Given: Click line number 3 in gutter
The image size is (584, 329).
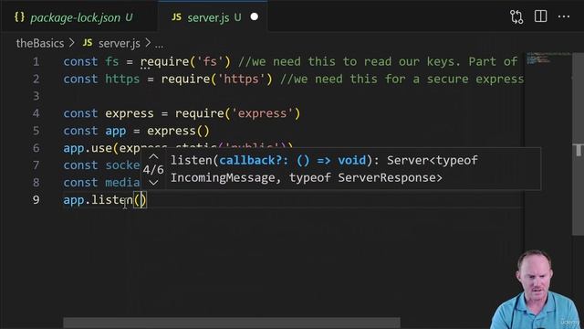Looking at the screenshot, I should [x=36, y=96].
